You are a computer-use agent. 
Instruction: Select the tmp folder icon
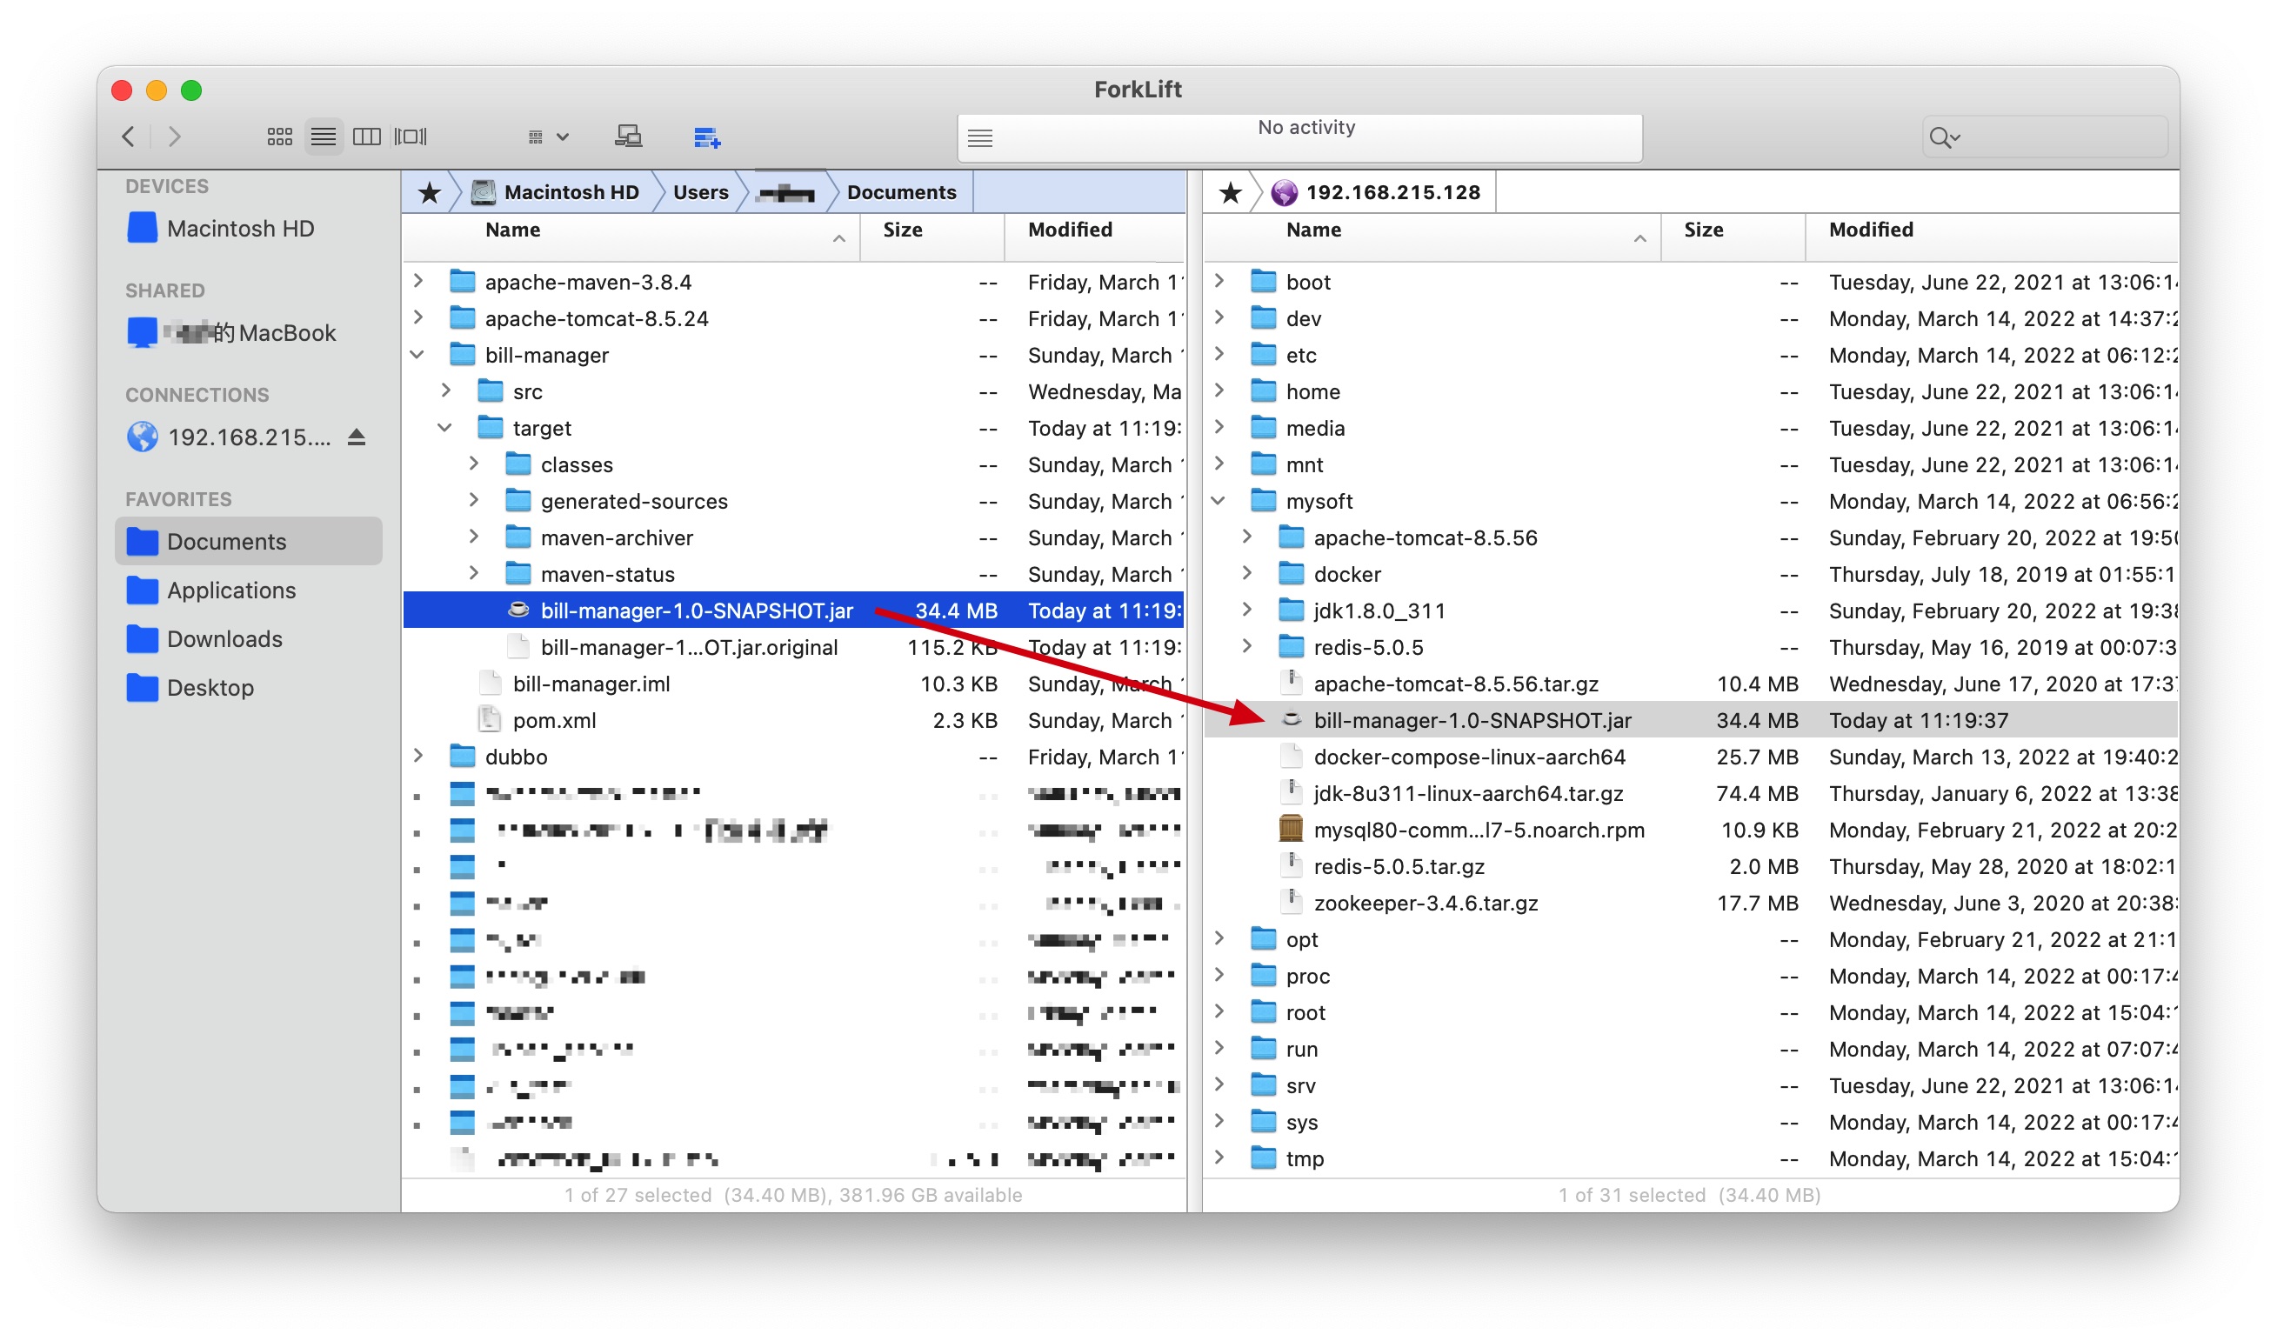click(1263, 1158)
